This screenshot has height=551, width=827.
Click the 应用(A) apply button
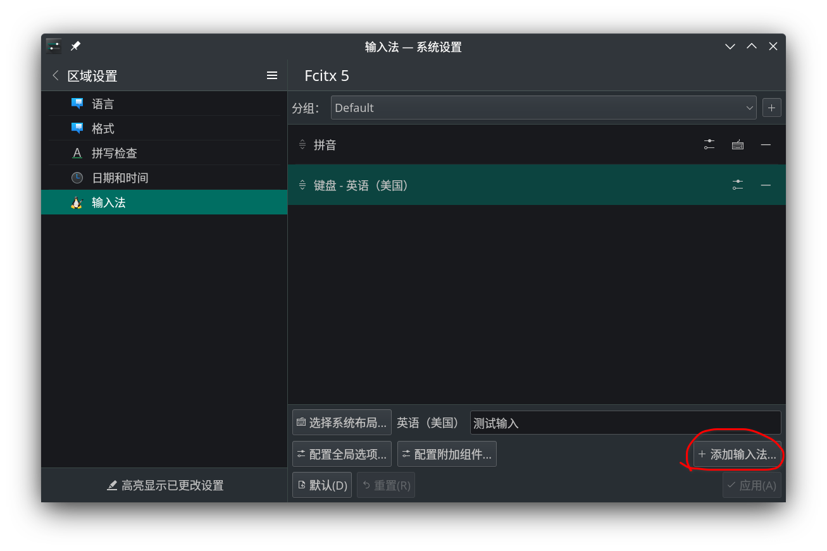point(752,485)
